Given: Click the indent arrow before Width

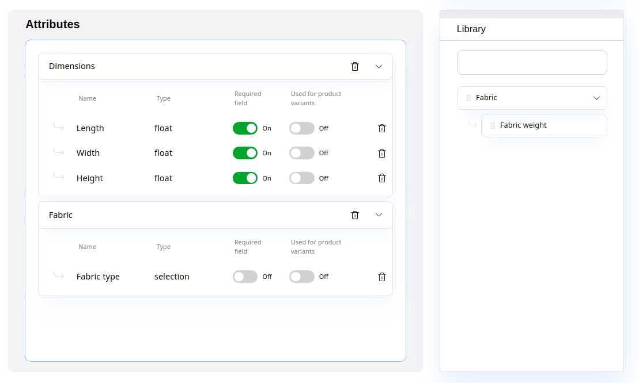Looking at the screenshot, I should (59, 152).
